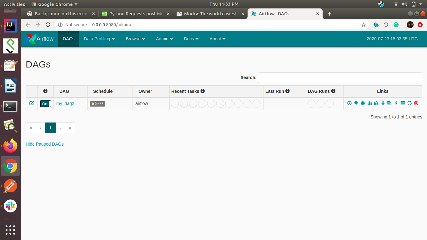Image resolution: width=427 pixels, height=240 pixels.
Task: Switch to the Background on this error tab
Action: pyautogui.click(x=61, y=14)
